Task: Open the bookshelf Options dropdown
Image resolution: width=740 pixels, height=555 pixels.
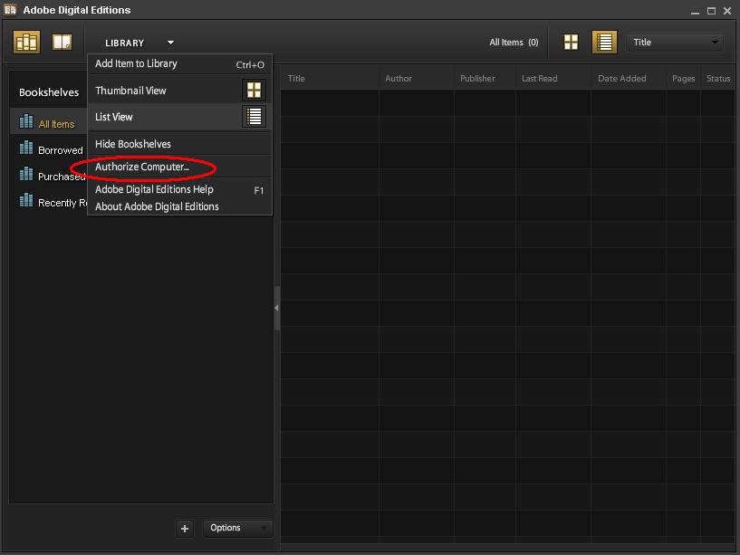Action: (238, 528)
